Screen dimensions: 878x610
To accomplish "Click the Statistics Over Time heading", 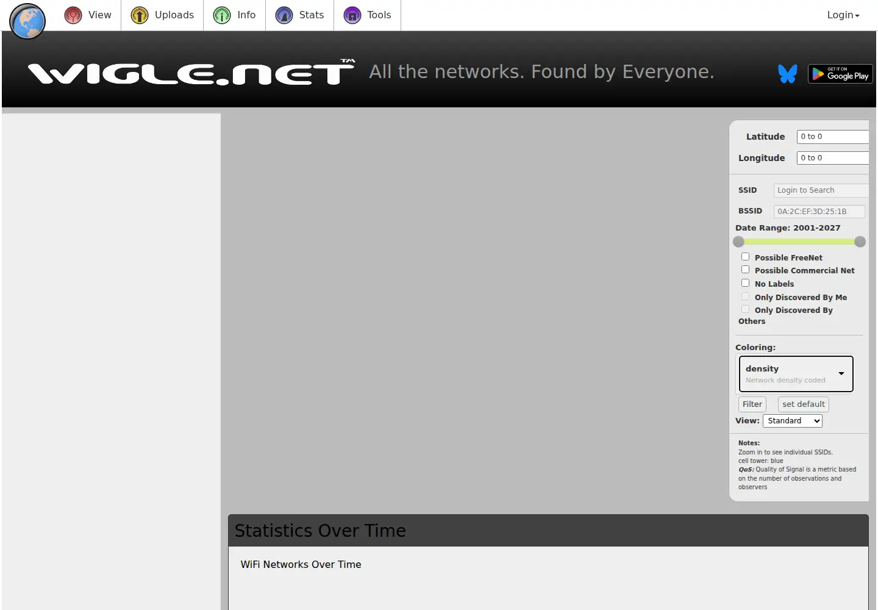I will point(320,531).
